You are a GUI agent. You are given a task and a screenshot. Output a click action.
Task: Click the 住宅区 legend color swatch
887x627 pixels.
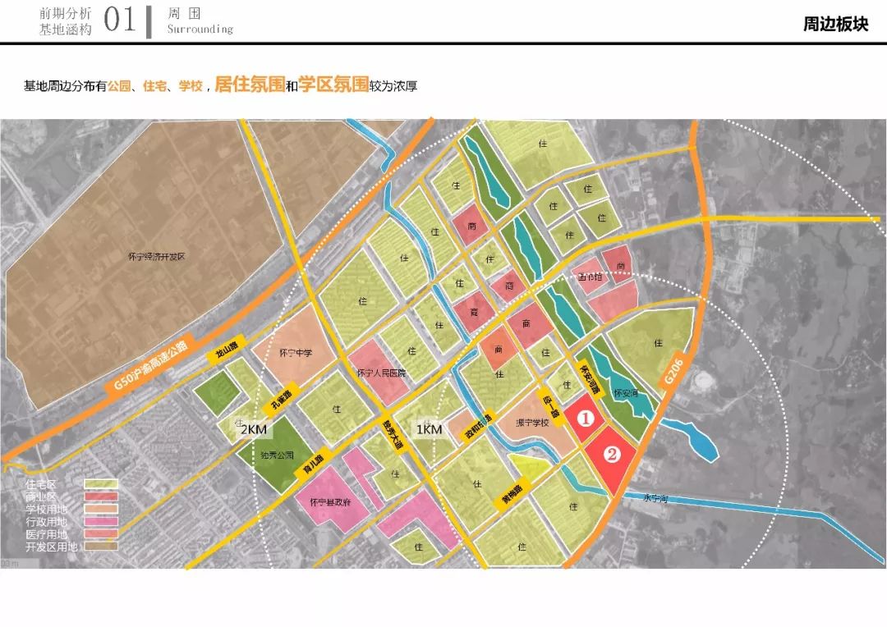click(x=101, y=483)
